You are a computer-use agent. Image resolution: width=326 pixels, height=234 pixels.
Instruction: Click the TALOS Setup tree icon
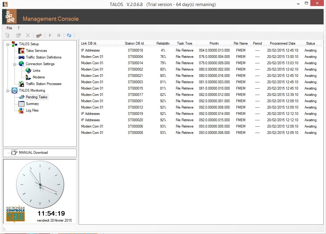click(14, 44)
